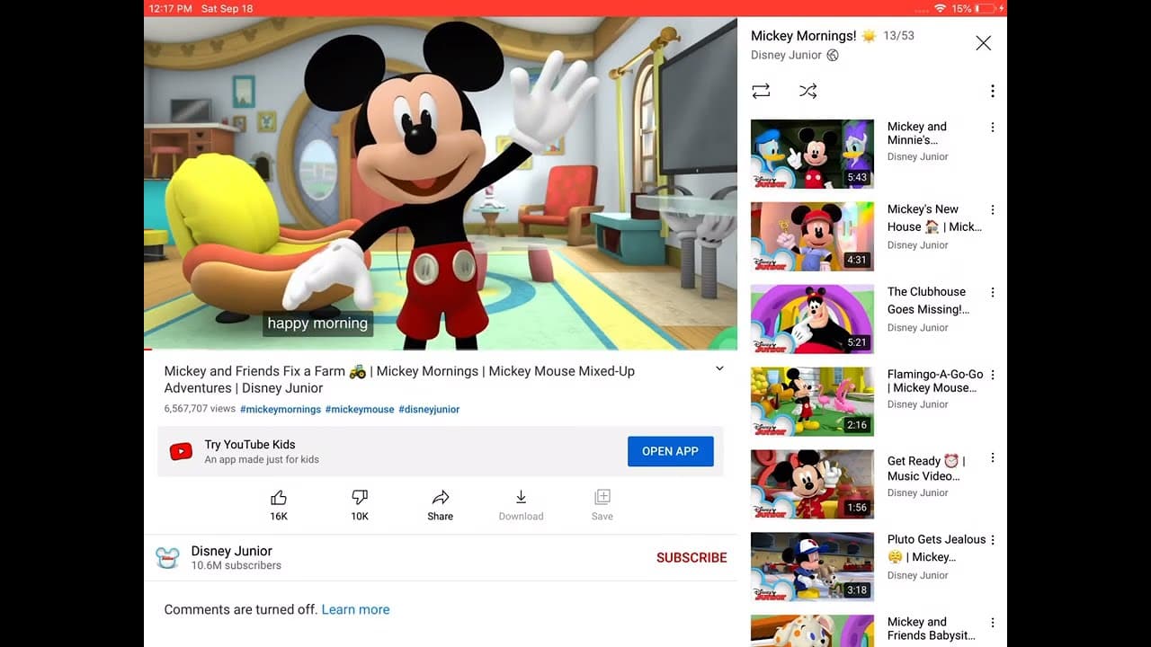Image resolution: width=1151 pixels, height=647 pixels.
Task: Like the video with thumbs up
Action: (x=279, y=497)
